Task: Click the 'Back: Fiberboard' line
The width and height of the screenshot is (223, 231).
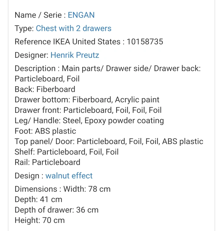Action: (45, 89)
